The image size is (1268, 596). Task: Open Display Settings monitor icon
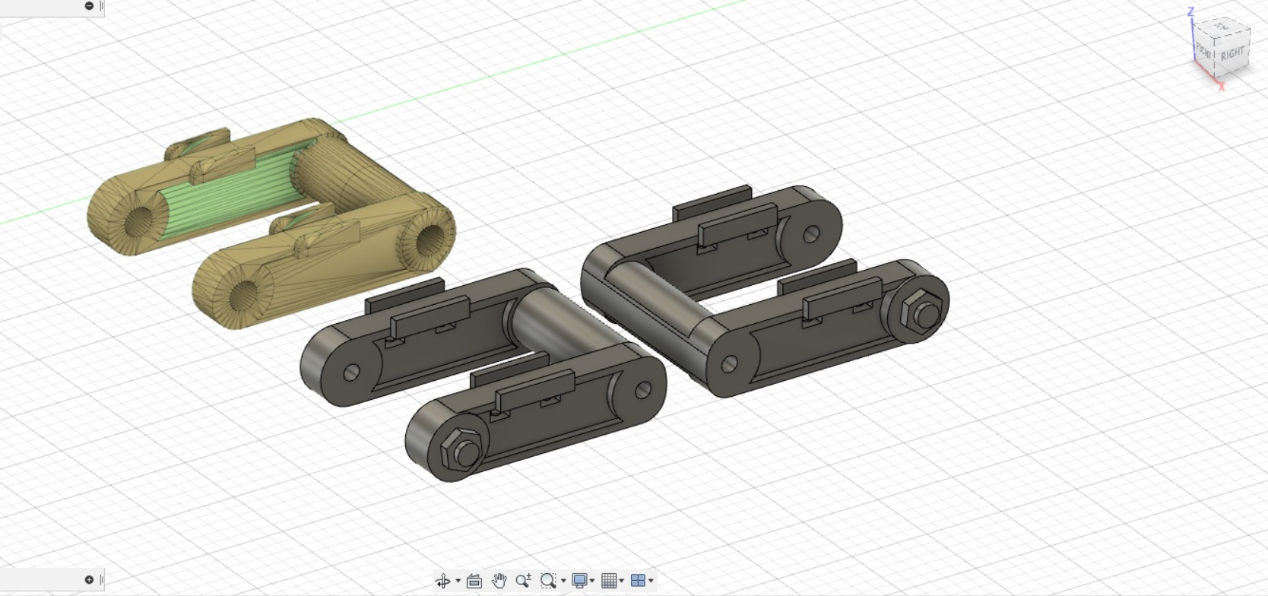coord(579,582)
